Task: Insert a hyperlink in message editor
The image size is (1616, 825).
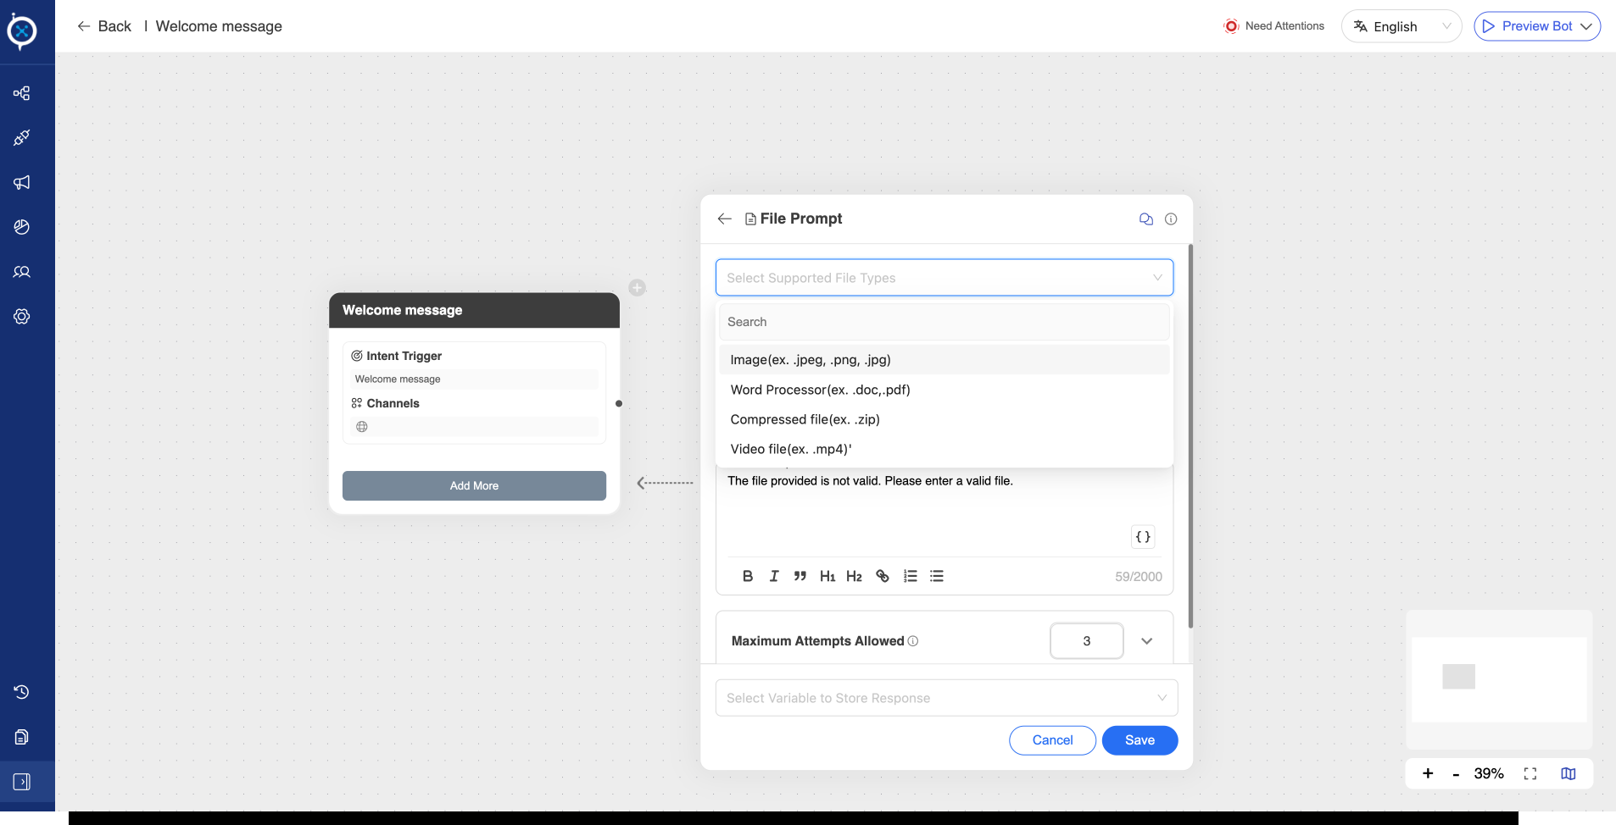Action: pyautogui.click(x=883, y=576)
